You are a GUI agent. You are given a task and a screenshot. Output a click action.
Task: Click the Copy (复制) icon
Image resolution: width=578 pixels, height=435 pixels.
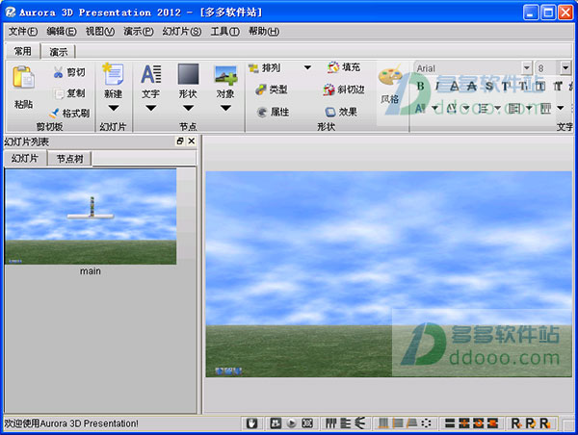pyautogui.click(x=59, y=94)
